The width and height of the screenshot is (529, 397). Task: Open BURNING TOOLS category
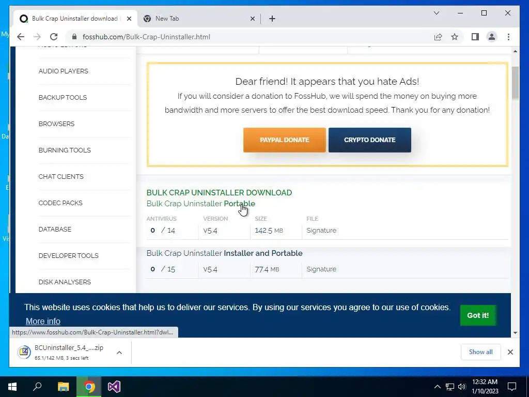coord(65,150)
